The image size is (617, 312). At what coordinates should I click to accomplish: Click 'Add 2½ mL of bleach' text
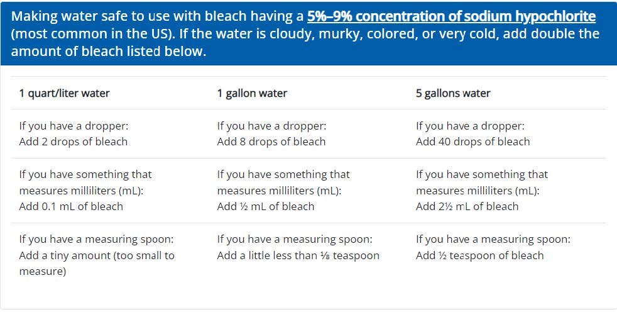point(467,206)
